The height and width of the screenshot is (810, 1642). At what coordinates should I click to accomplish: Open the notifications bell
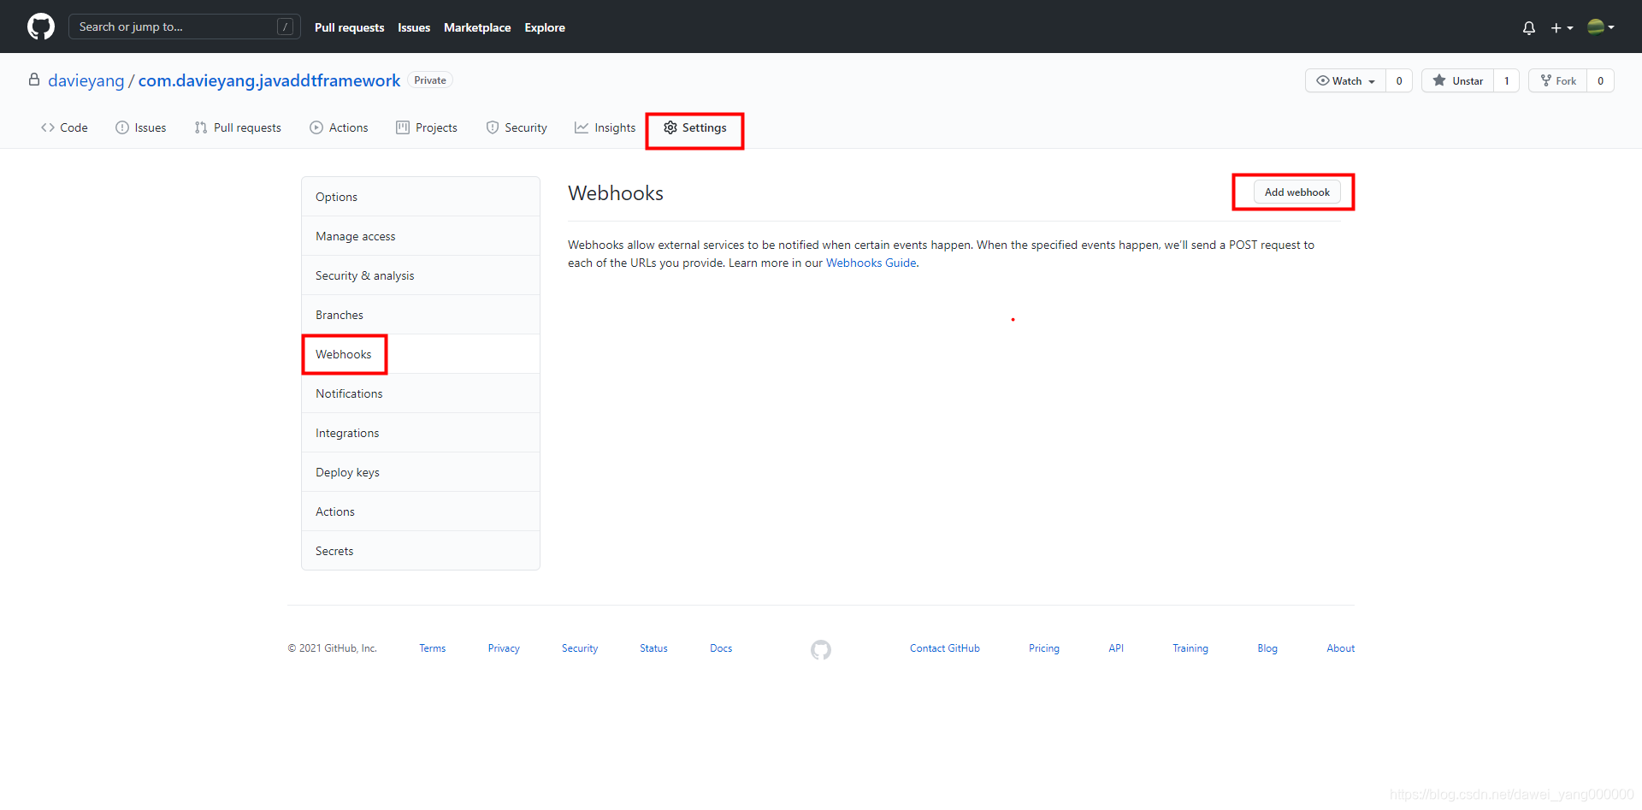click(1529, 27)
